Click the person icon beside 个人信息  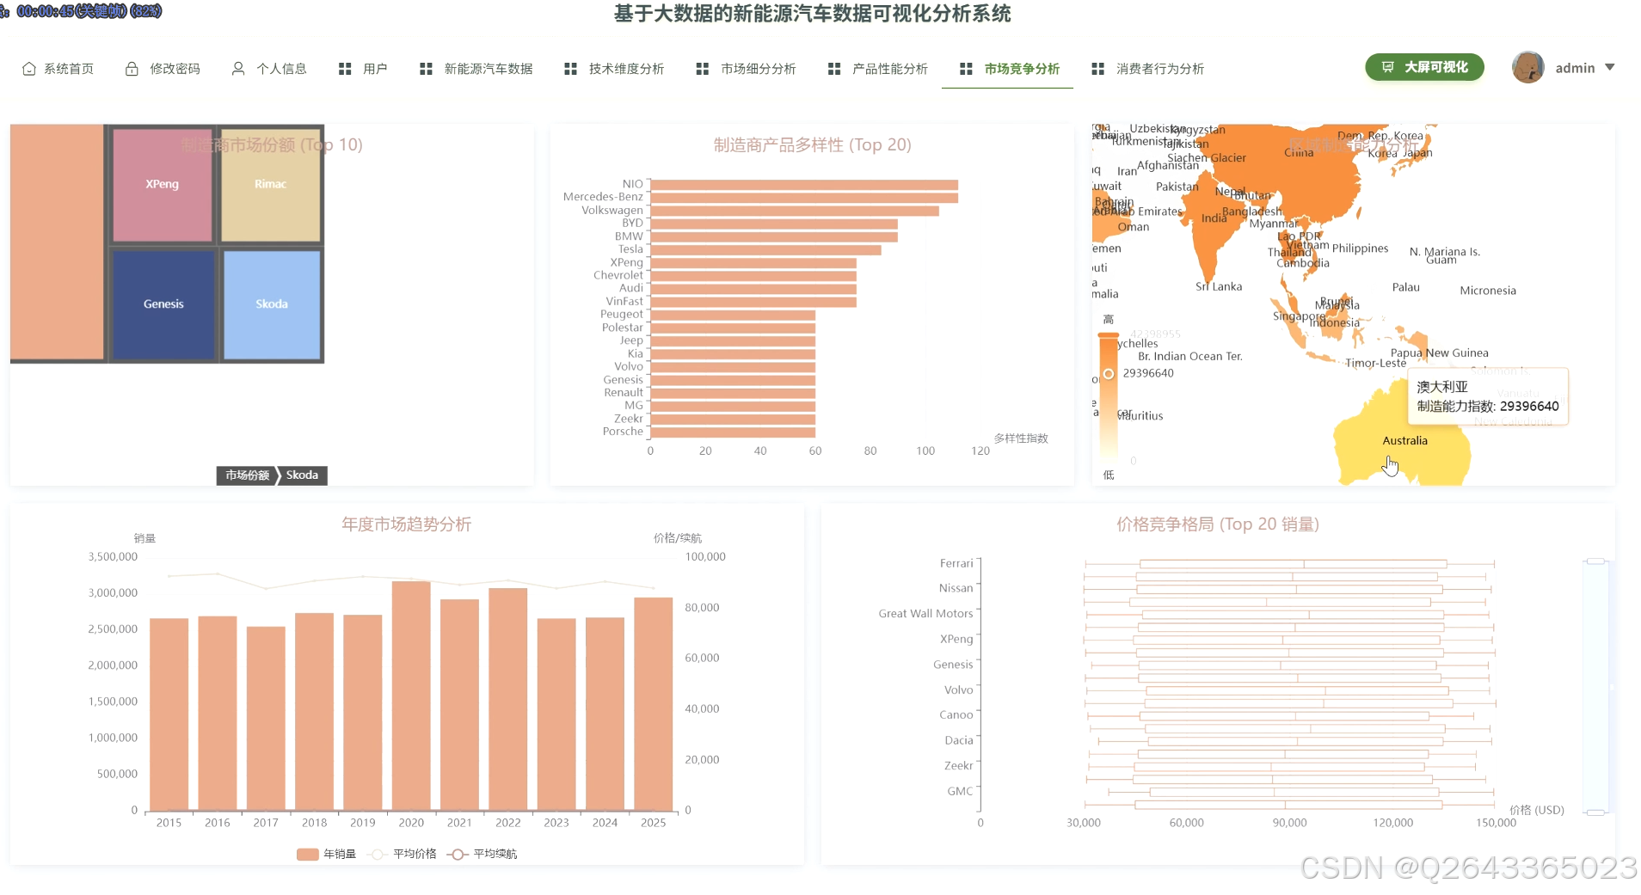coord(238,69)
